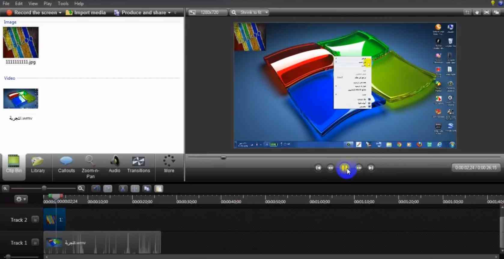Click the timeline zoom in magnifier
Screen dimensions: 504x259
click(x=81, y=189)
